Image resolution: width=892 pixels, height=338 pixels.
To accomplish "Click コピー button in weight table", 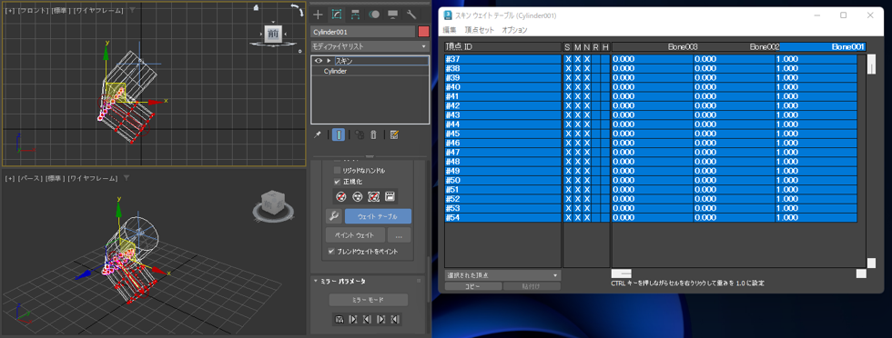I will click(472, 286).
